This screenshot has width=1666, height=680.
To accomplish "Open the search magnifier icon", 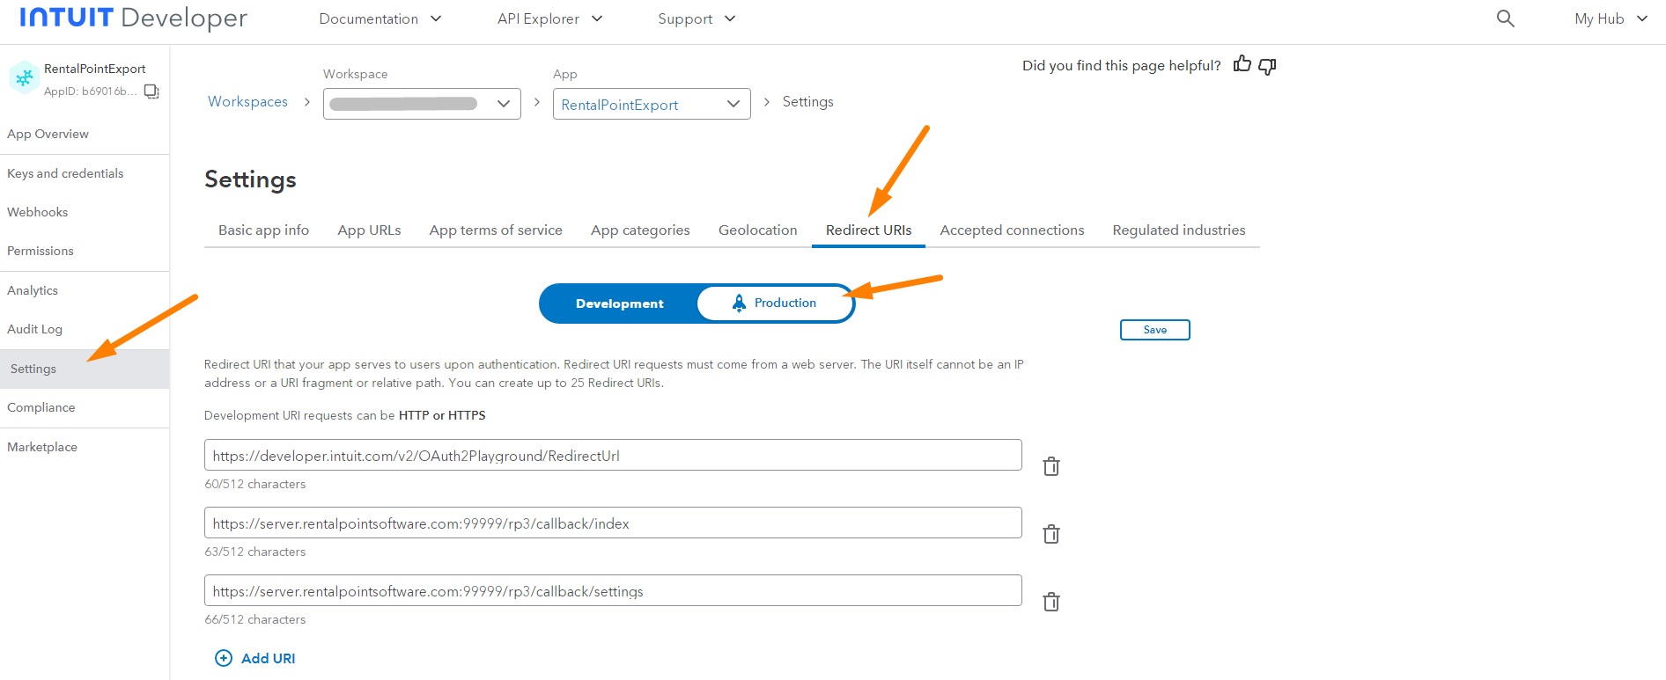I will [1505, 18].
